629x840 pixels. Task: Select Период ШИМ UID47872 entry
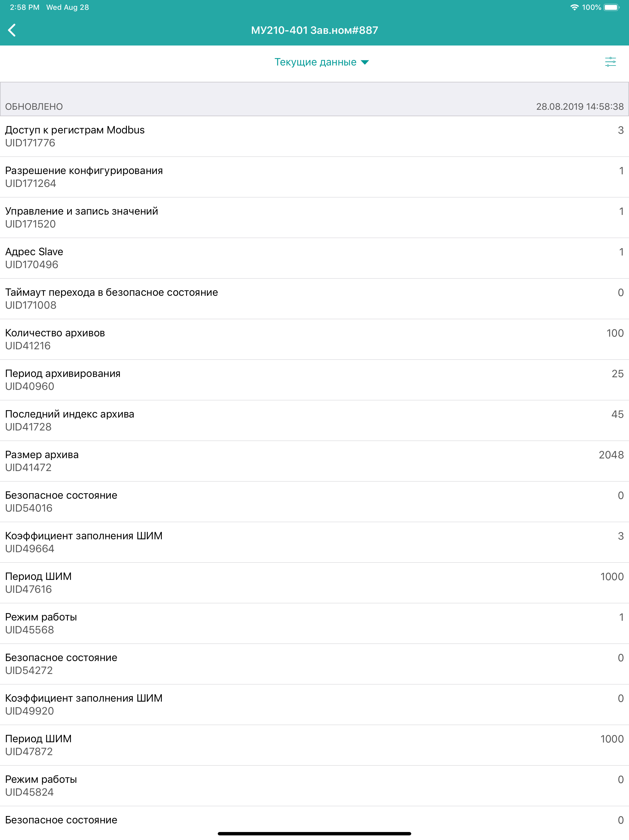pyautogui.click(x=314, y=745)
